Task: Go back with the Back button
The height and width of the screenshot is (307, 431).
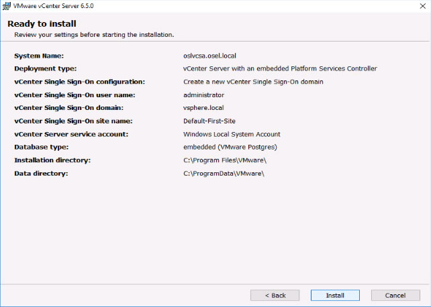Action: [275, 295]
